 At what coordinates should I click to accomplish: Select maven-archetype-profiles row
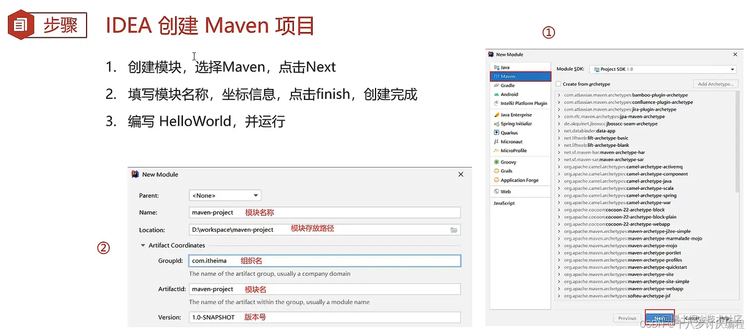645,260
